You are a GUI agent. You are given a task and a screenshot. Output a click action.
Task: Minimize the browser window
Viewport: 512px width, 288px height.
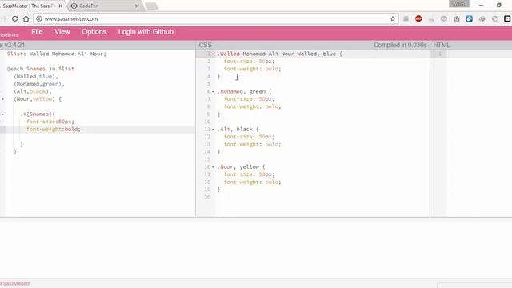pyautogui.click(x=481, y=6)
